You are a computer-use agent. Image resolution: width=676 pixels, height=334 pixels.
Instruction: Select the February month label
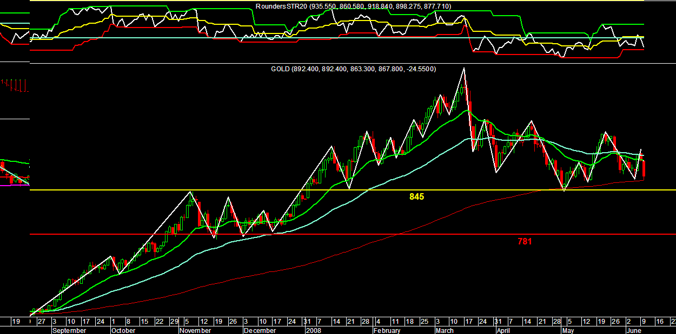(387, 330)
